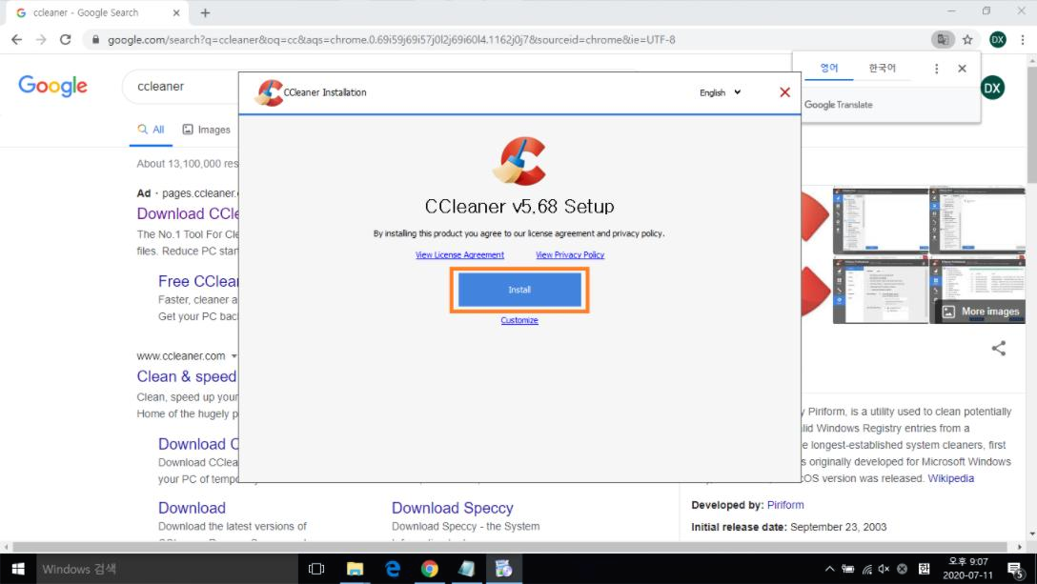Open the Piriform developer link
The height and width of the screenshot is (584, 1037).
785,505
